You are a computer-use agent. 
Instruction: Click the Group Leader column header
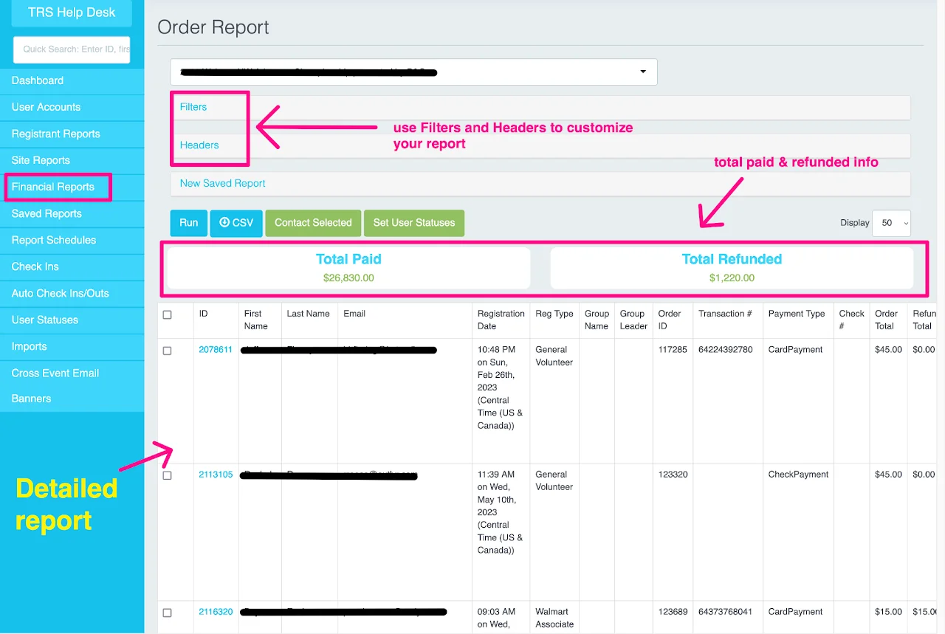(633, 320)
